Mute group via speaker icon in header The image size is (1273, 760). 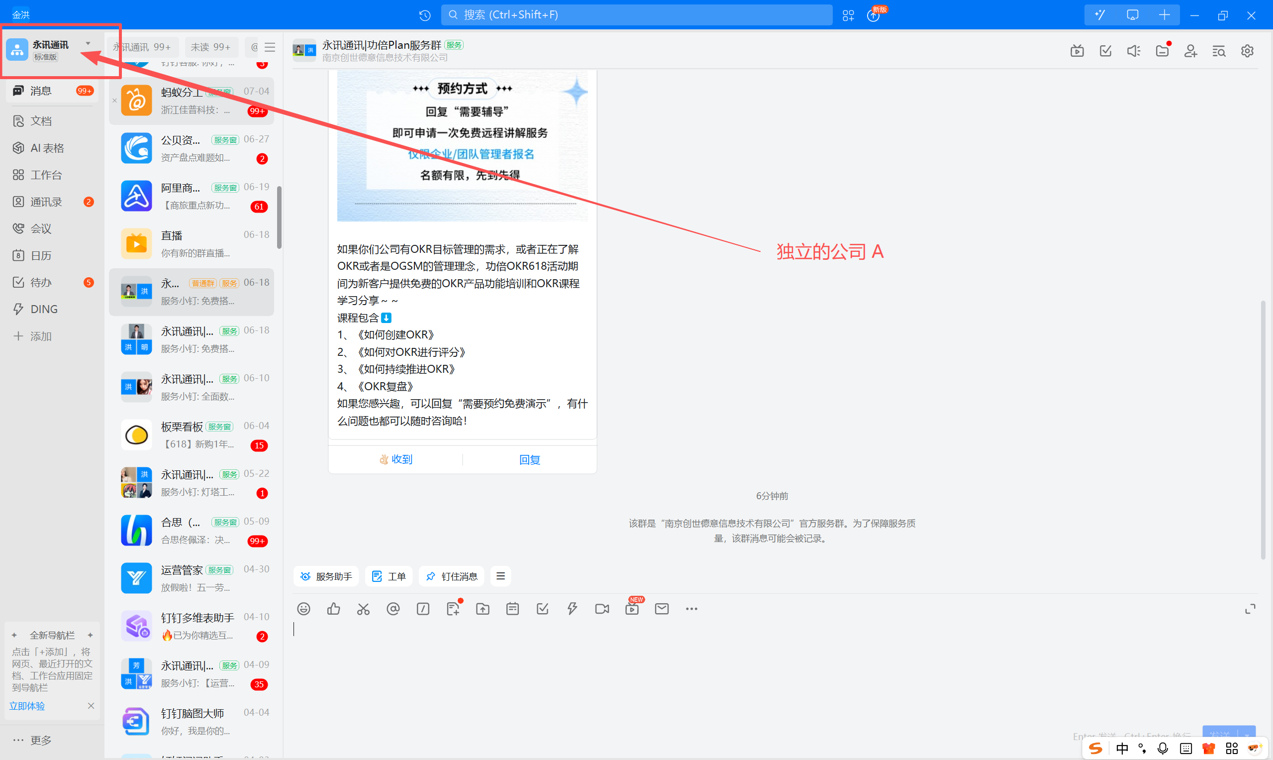pos(1133,51)
